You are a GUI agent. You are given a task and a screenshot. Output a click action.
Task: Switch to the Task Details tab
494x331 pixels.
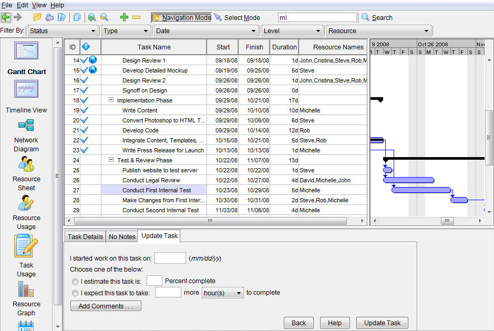(85, 236)
